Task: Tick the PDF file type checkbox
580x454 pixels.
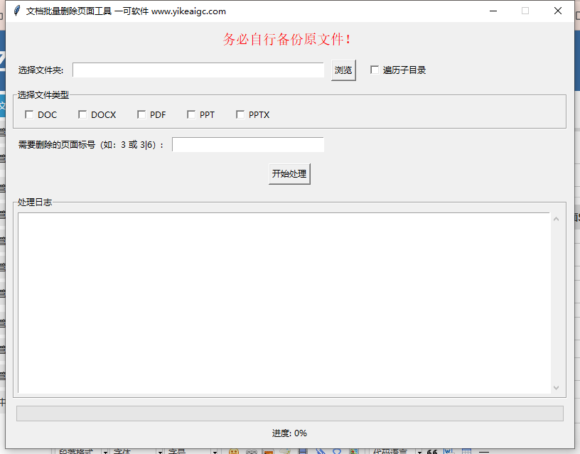Action: tap(141, 114)
